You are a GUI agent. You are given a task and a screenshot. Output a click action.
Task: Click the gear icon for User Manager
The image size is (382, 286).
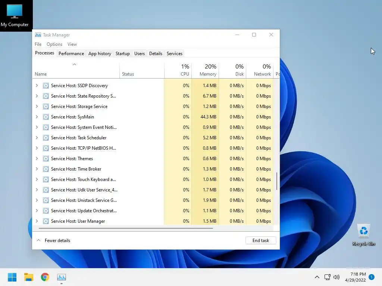(x=46, y=221)
